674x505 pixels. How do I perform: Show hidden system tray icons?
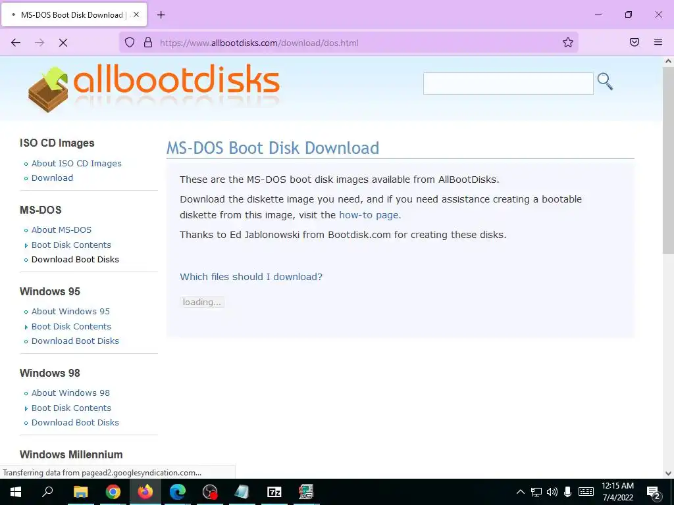[520, 492]
